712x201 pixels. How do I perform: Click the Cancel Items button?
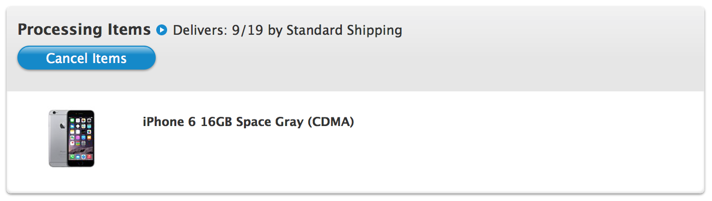coord(87,58)
